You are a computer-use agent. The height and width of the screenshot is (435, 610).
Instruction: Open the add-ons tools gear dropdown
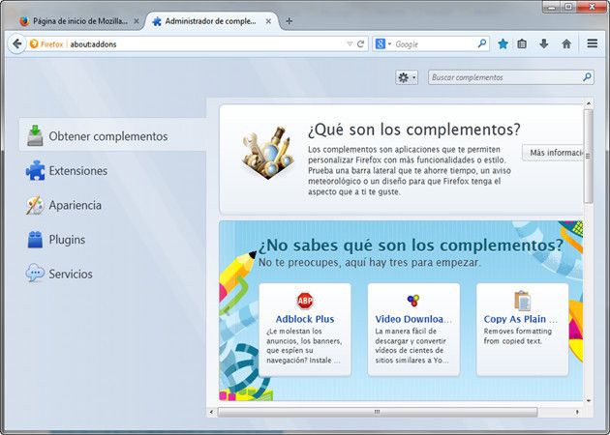coord(407,77)
